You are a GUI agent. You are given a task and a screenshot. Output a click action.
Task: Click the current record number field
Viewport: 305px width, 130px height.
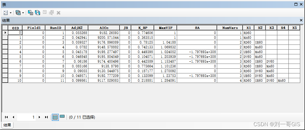tap(26, 117)
